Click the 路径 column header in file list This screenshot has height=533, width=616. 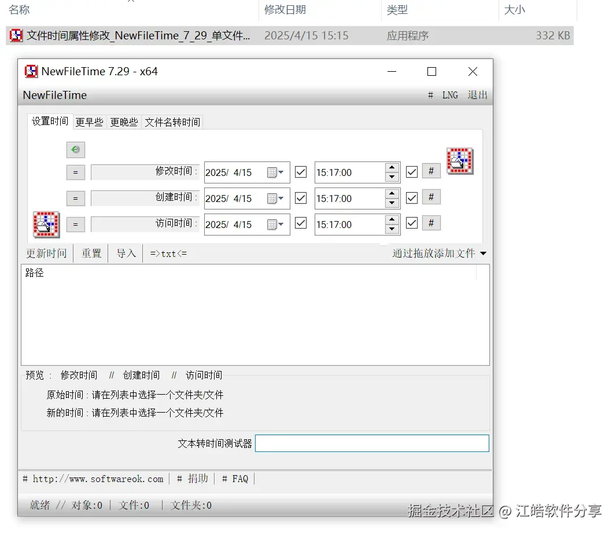tap(249, 273)
